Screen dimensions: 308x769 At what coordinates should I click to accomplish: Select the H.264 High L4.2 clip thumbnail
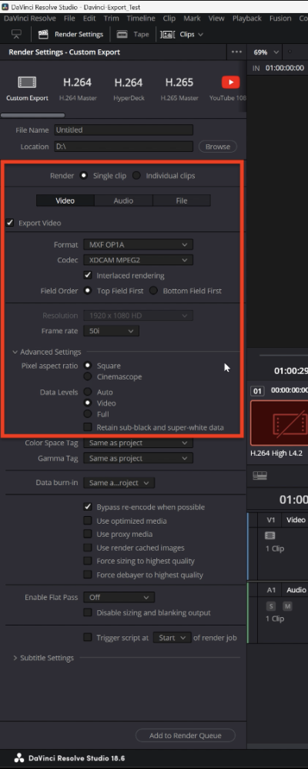[x=276, y=423]
